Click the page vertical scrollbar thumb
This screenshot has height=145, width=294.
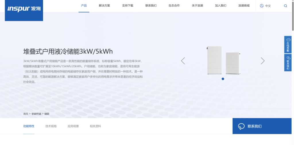(x=293, y=15)
